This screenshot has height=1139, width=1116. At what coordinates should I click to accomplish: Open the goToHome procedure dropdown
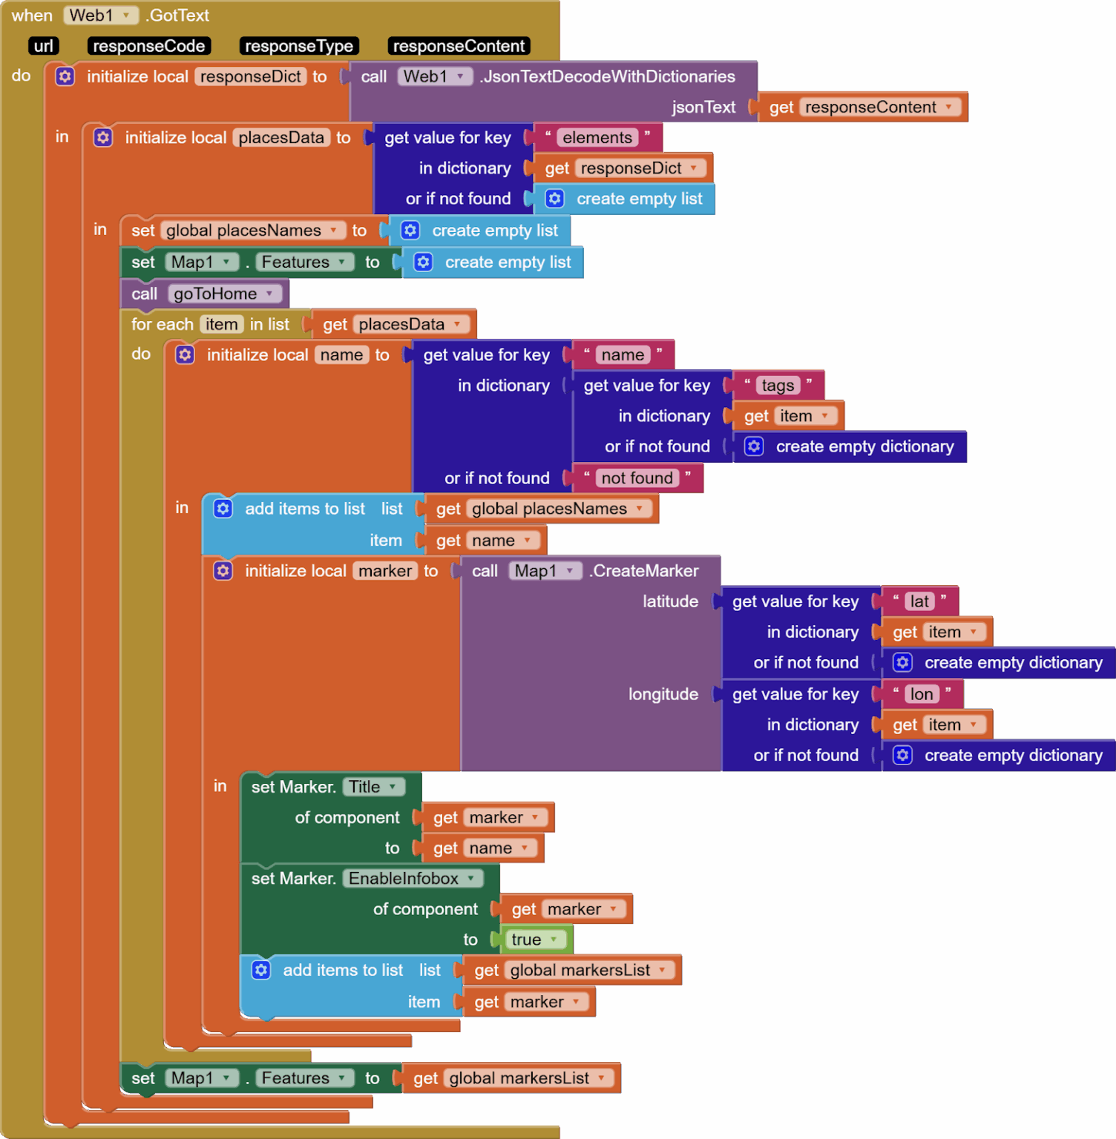tap(269, 294)
